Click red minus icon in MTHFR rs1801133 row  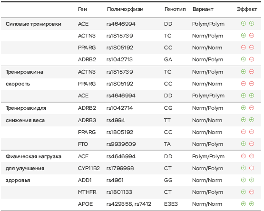252,192
